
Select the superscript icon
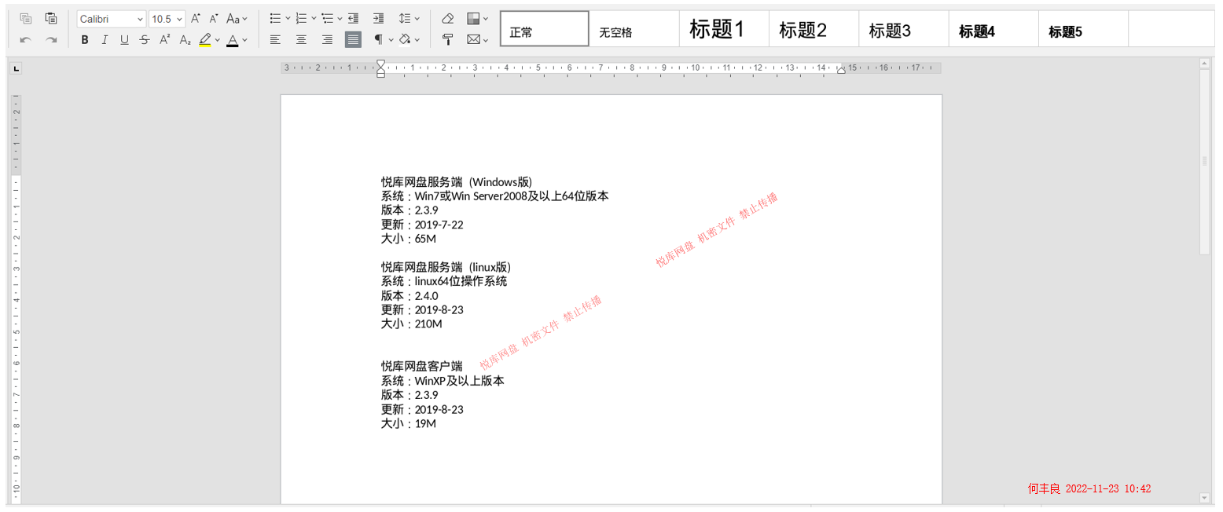tap(163, 39)
